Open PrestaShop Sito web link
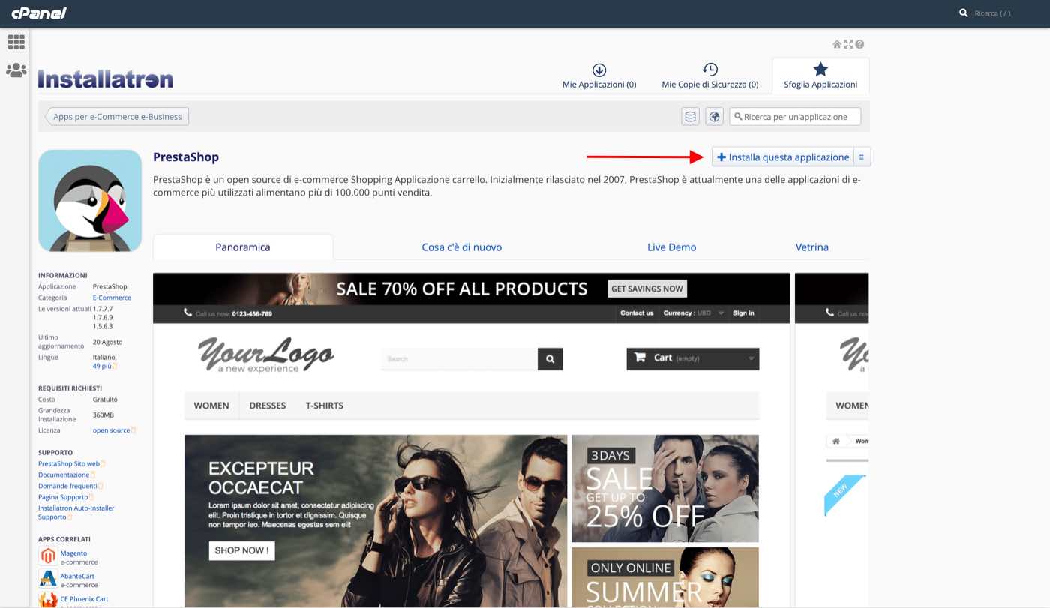Screen dimensions: 1050x608 coord(69,463)
